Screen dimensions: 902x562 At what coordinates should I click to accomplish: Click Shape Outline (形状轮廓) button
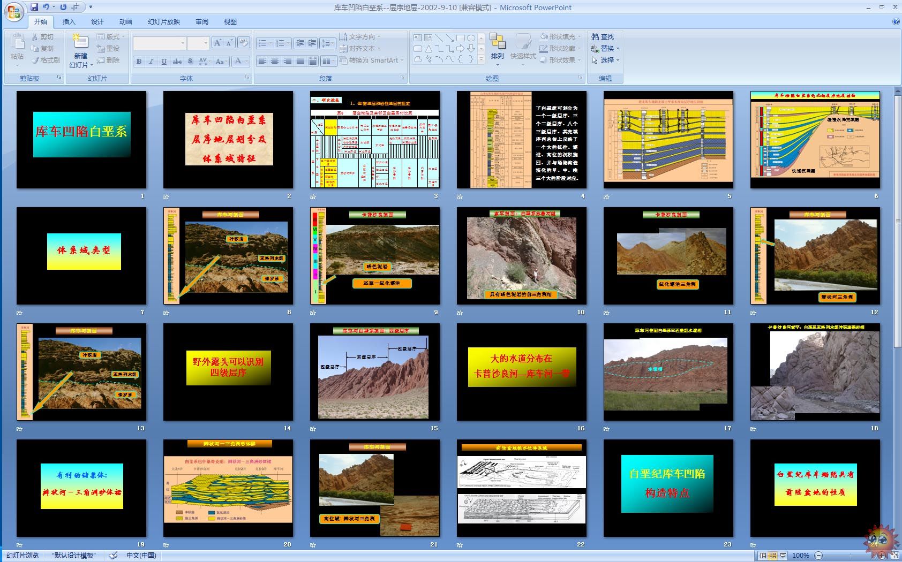pyautogui.click(x=560, y=49)
